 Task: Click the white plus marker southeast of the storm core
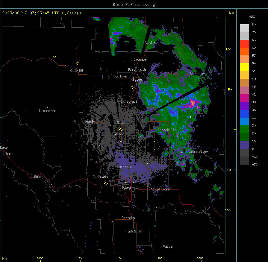tap(190, 117)
